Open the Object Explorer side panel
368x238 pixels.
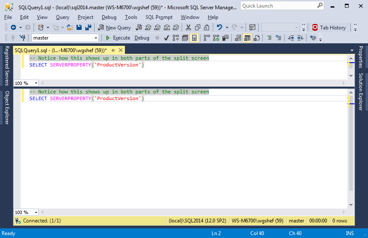coord(7,108)
